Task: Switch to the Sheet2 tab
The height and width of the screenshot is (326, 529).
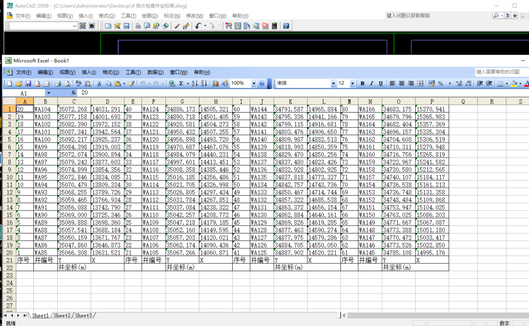Action: pos(62,316)
